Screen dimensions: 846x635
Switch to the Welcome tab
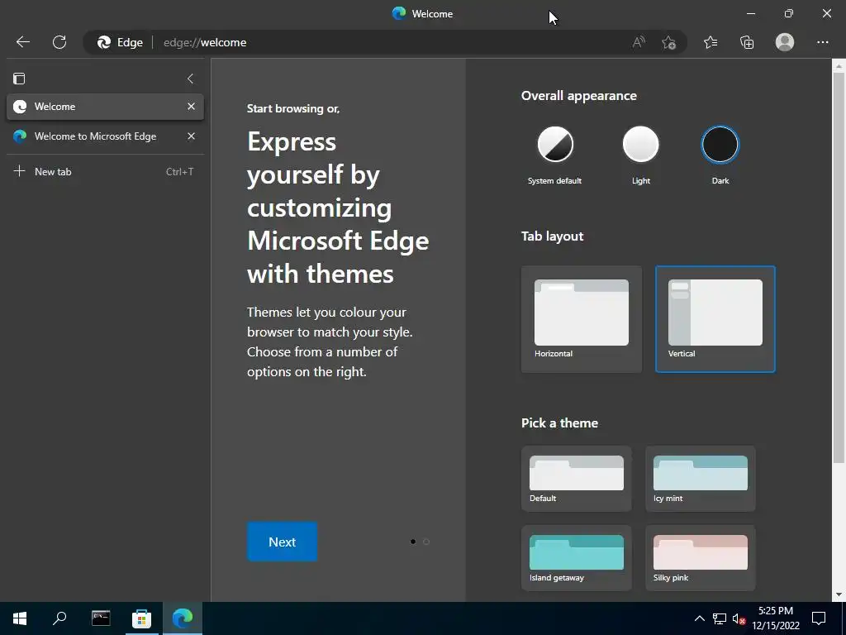pyautogui.click(x=105, y=107)
